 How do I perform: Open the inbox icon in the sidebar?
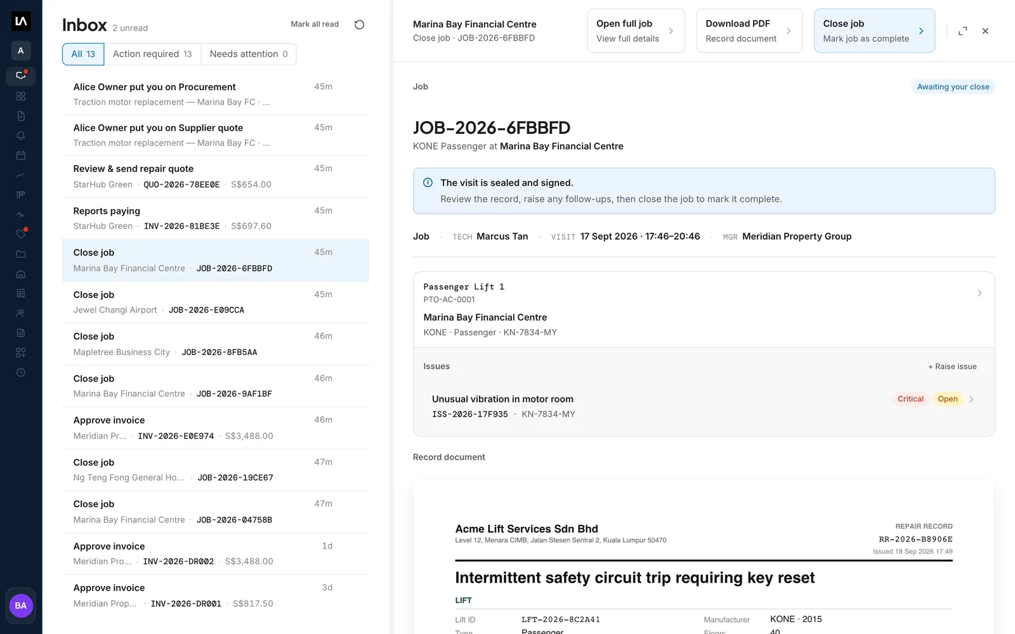point(21,76)
